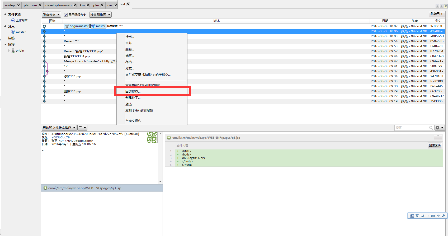Click the list view mode icon
Image resolution: width=448 pixels, height=236 pixels.
tap(80, 128)
